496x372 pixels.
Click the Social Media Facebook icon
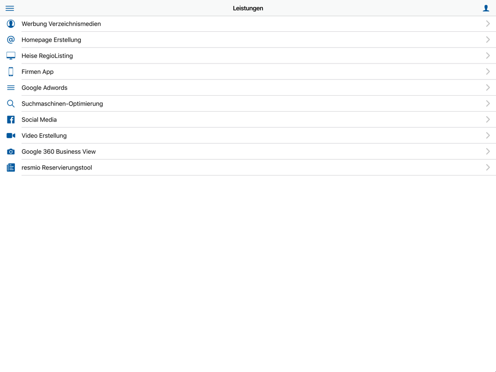pyautogui.click(x=11, y=120)
